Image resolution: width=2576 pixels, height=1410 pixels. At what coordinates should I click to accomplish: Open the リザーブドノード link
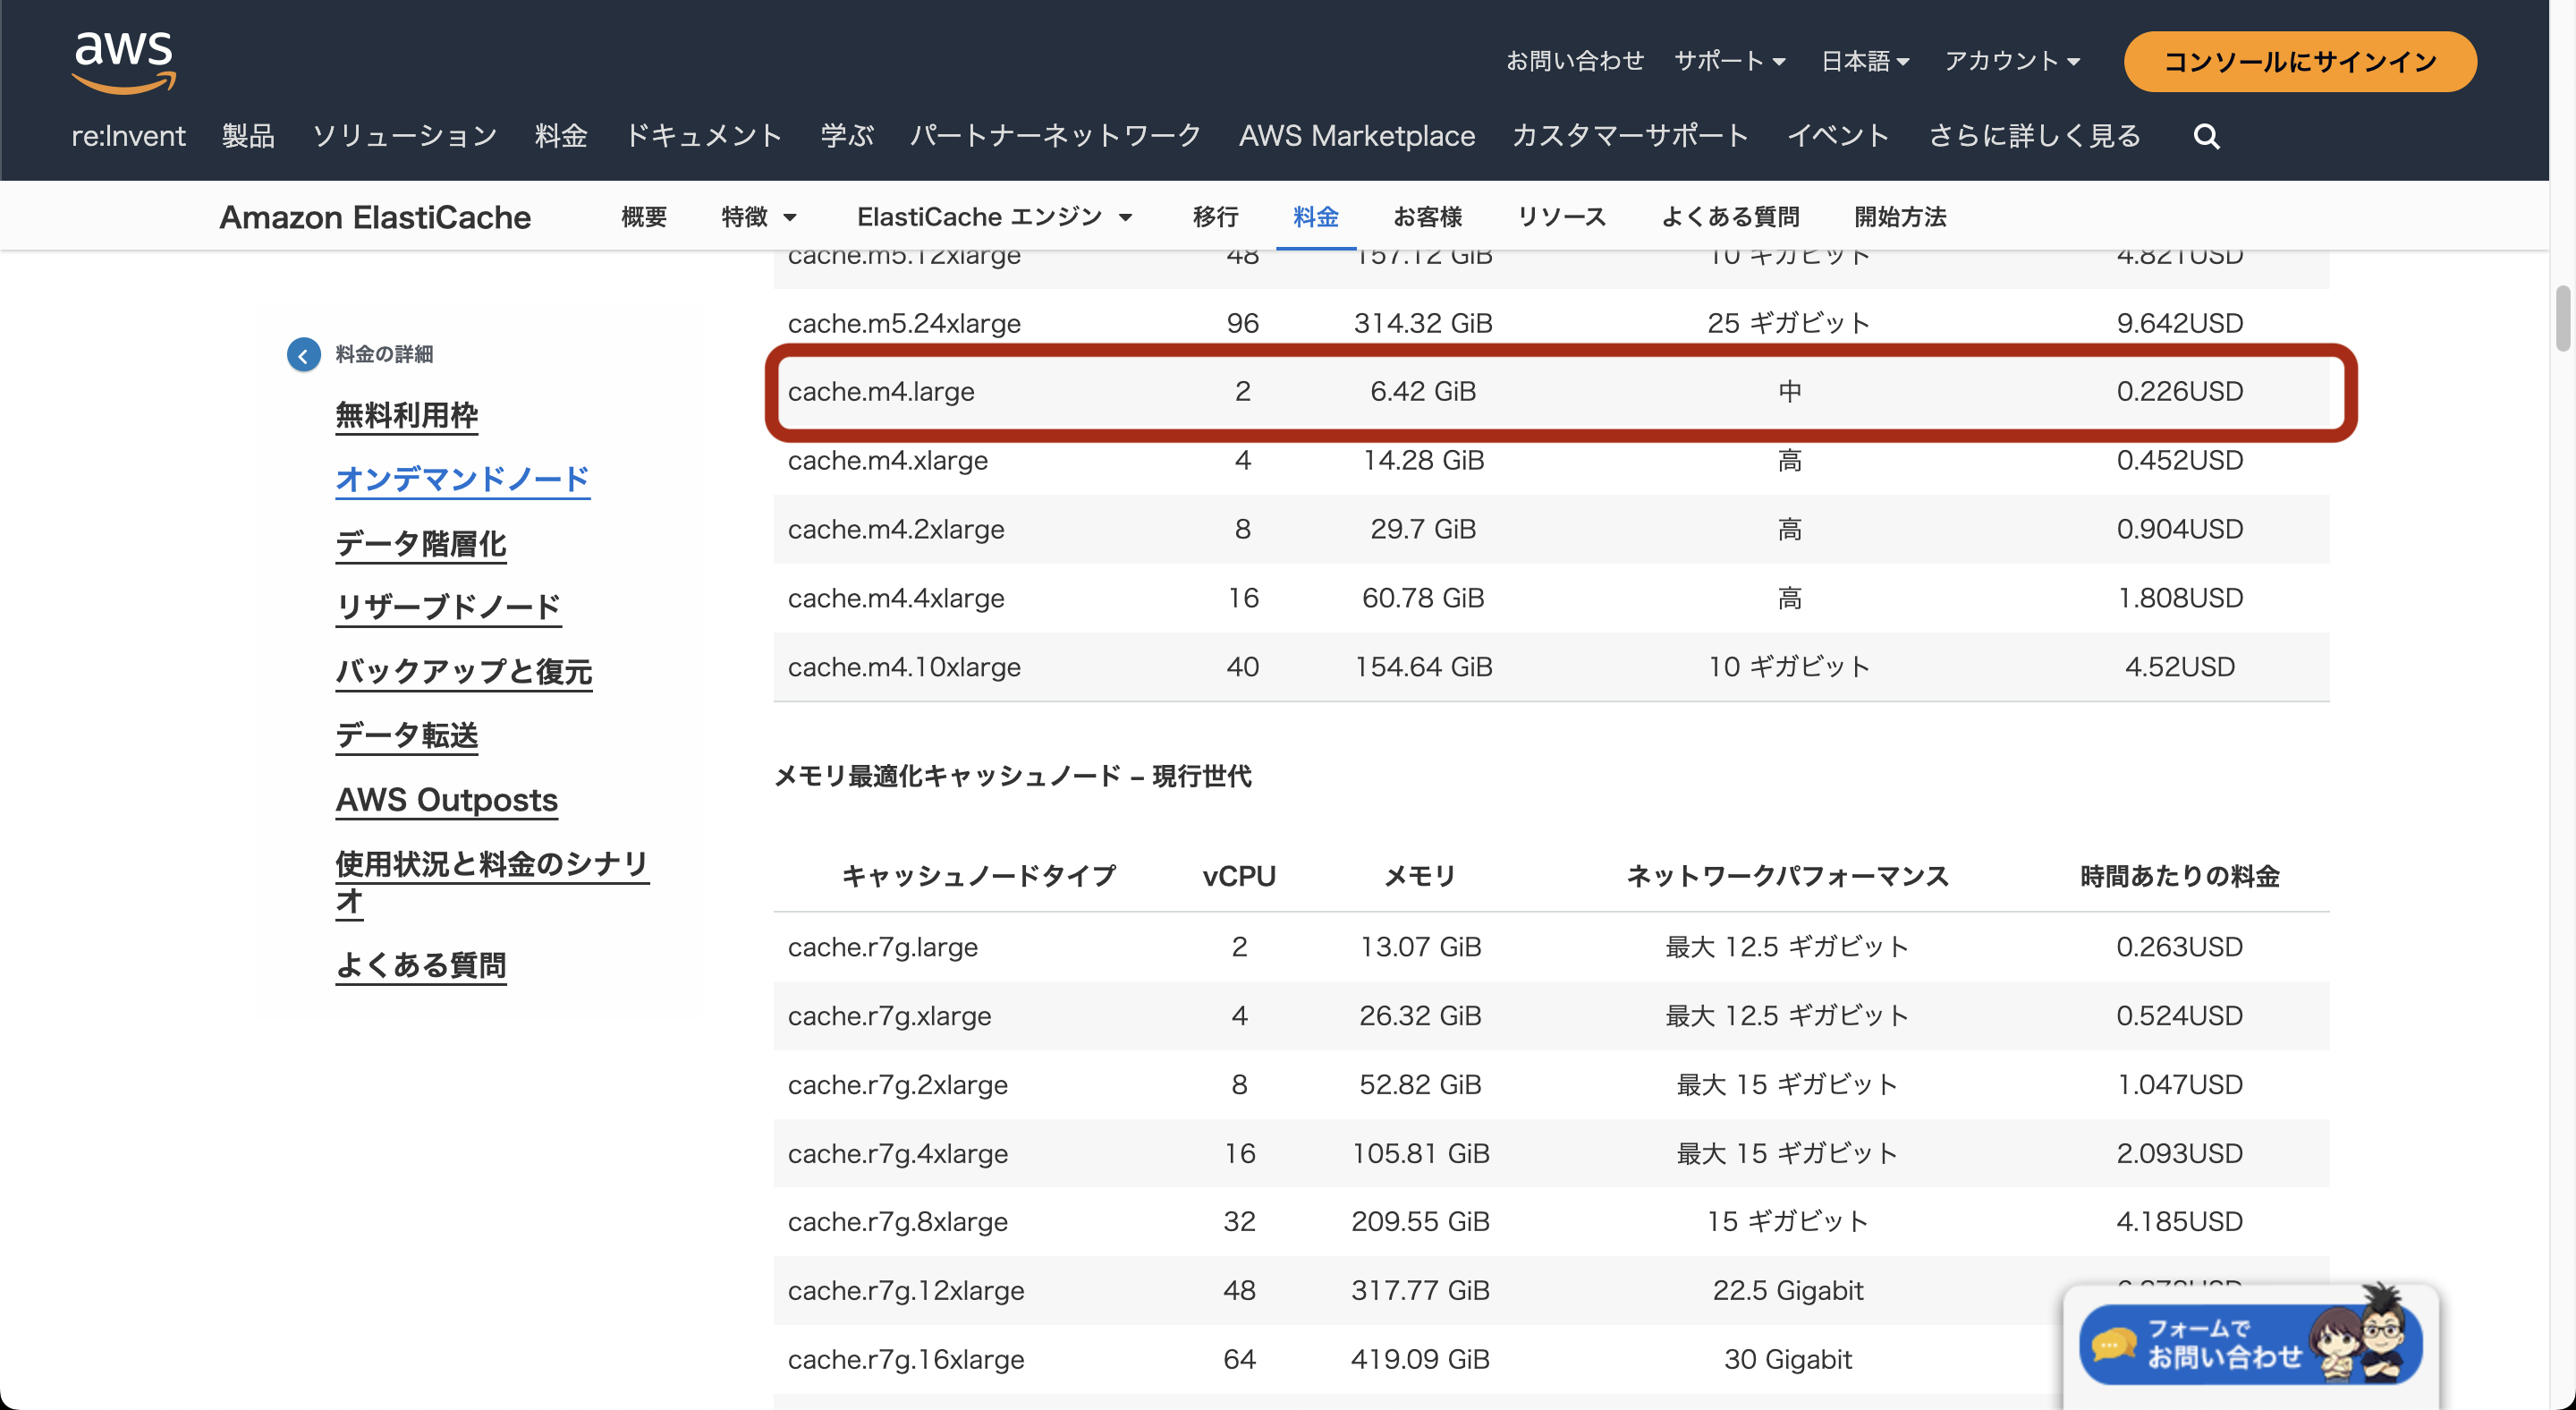pos(448,607)
